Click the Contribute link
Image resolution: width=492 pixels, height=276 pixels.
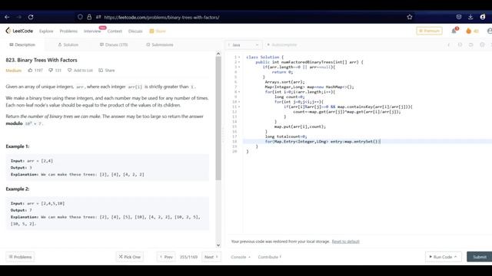[270, 257]
